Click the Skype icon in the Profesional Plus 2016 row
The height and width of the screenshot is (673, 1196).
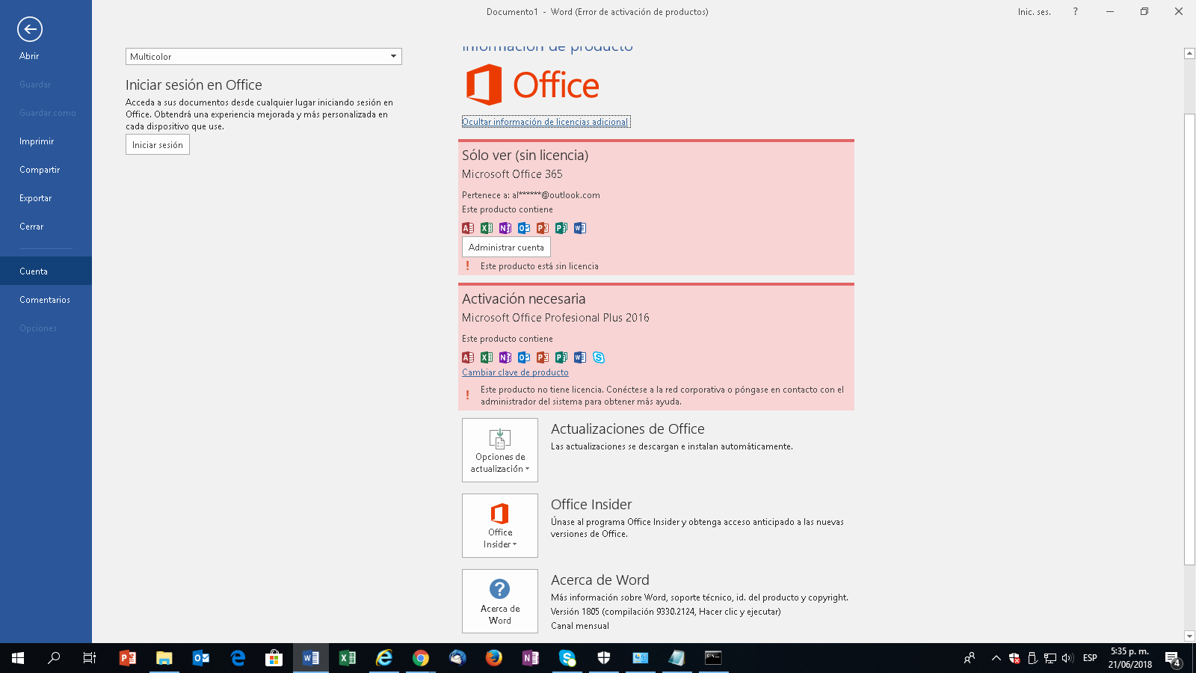(599, 357)
